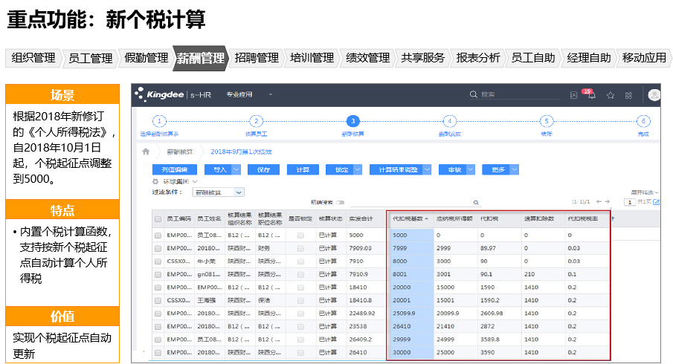The height and width of the screenshot is (364, 673).
Task: Click the 保存 button
Action: pyautogui.click(x=263, y=170)
